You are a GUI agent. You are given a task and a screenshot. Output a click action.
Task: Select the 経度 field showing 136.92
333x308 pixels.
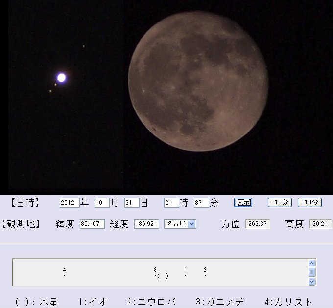click(146, 224)
